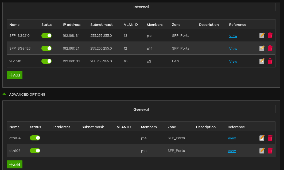Switch off the eth103 status toggle
The width and height of the screenshot is (284, 170).
click(x=35, y=151)
